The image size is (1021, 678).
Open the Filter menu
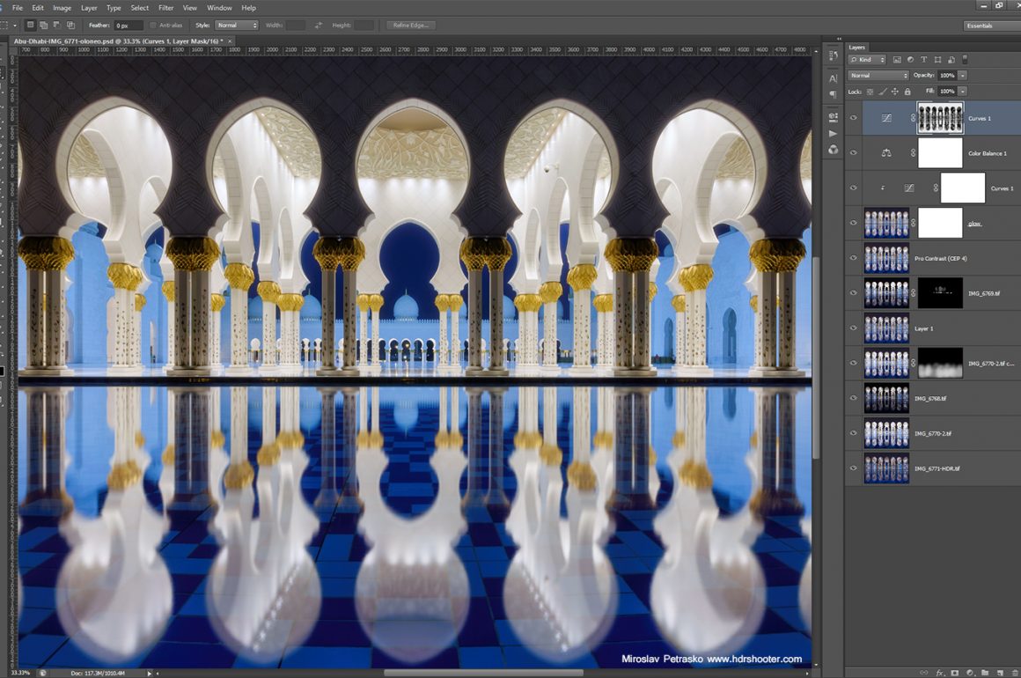click(165, 8)
